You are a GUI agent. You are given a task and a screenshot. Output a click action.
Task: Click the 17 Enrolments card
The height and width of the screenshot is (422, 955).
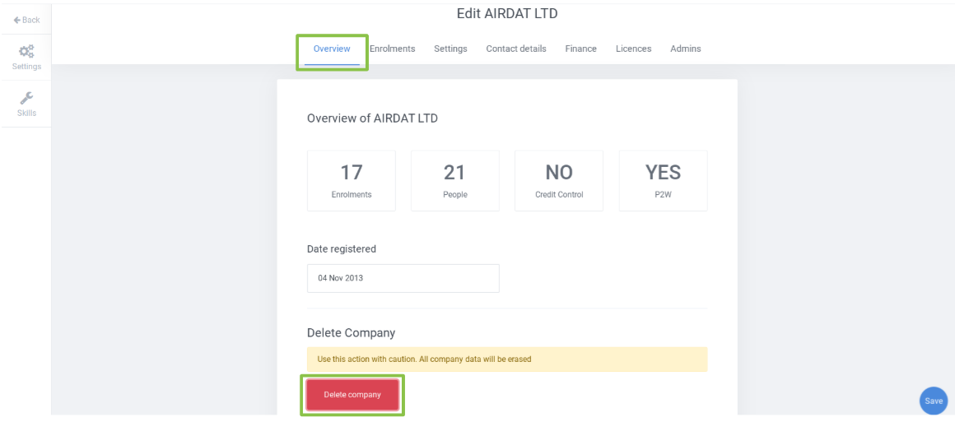(x=352, y=181)
